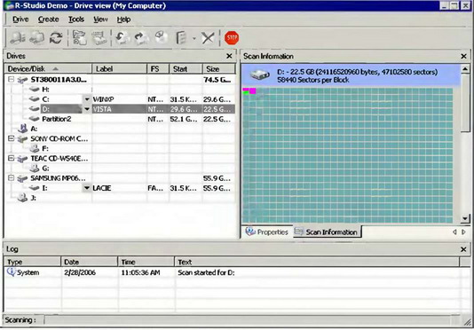This screenshot has width=474, height=330.
Task: Open the arrow next to the Create RAID icon
Action: tap(194, 38)
